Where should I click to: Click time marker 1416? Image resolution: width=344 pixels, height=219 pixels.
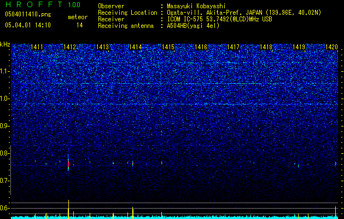[201, 47]
